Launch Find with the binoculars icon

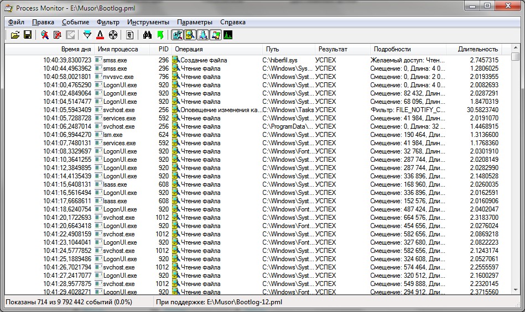pos(147,35)
